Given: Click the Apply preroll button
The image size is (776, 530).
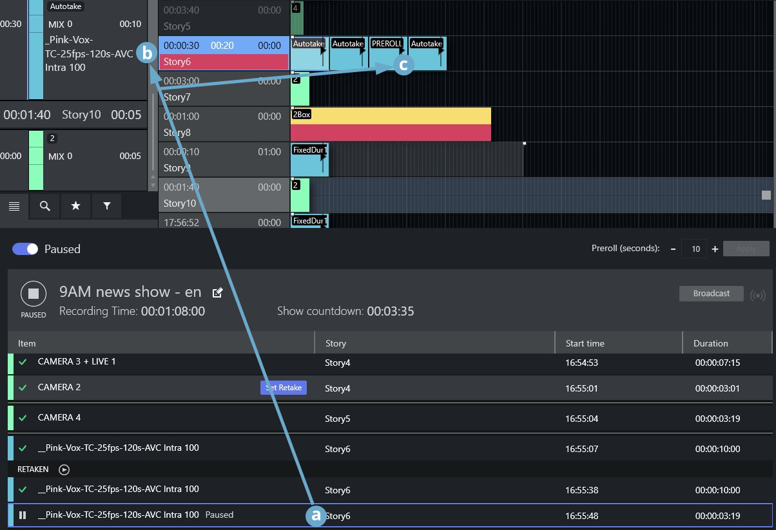Looking at the screenshot, I should 746,249.
